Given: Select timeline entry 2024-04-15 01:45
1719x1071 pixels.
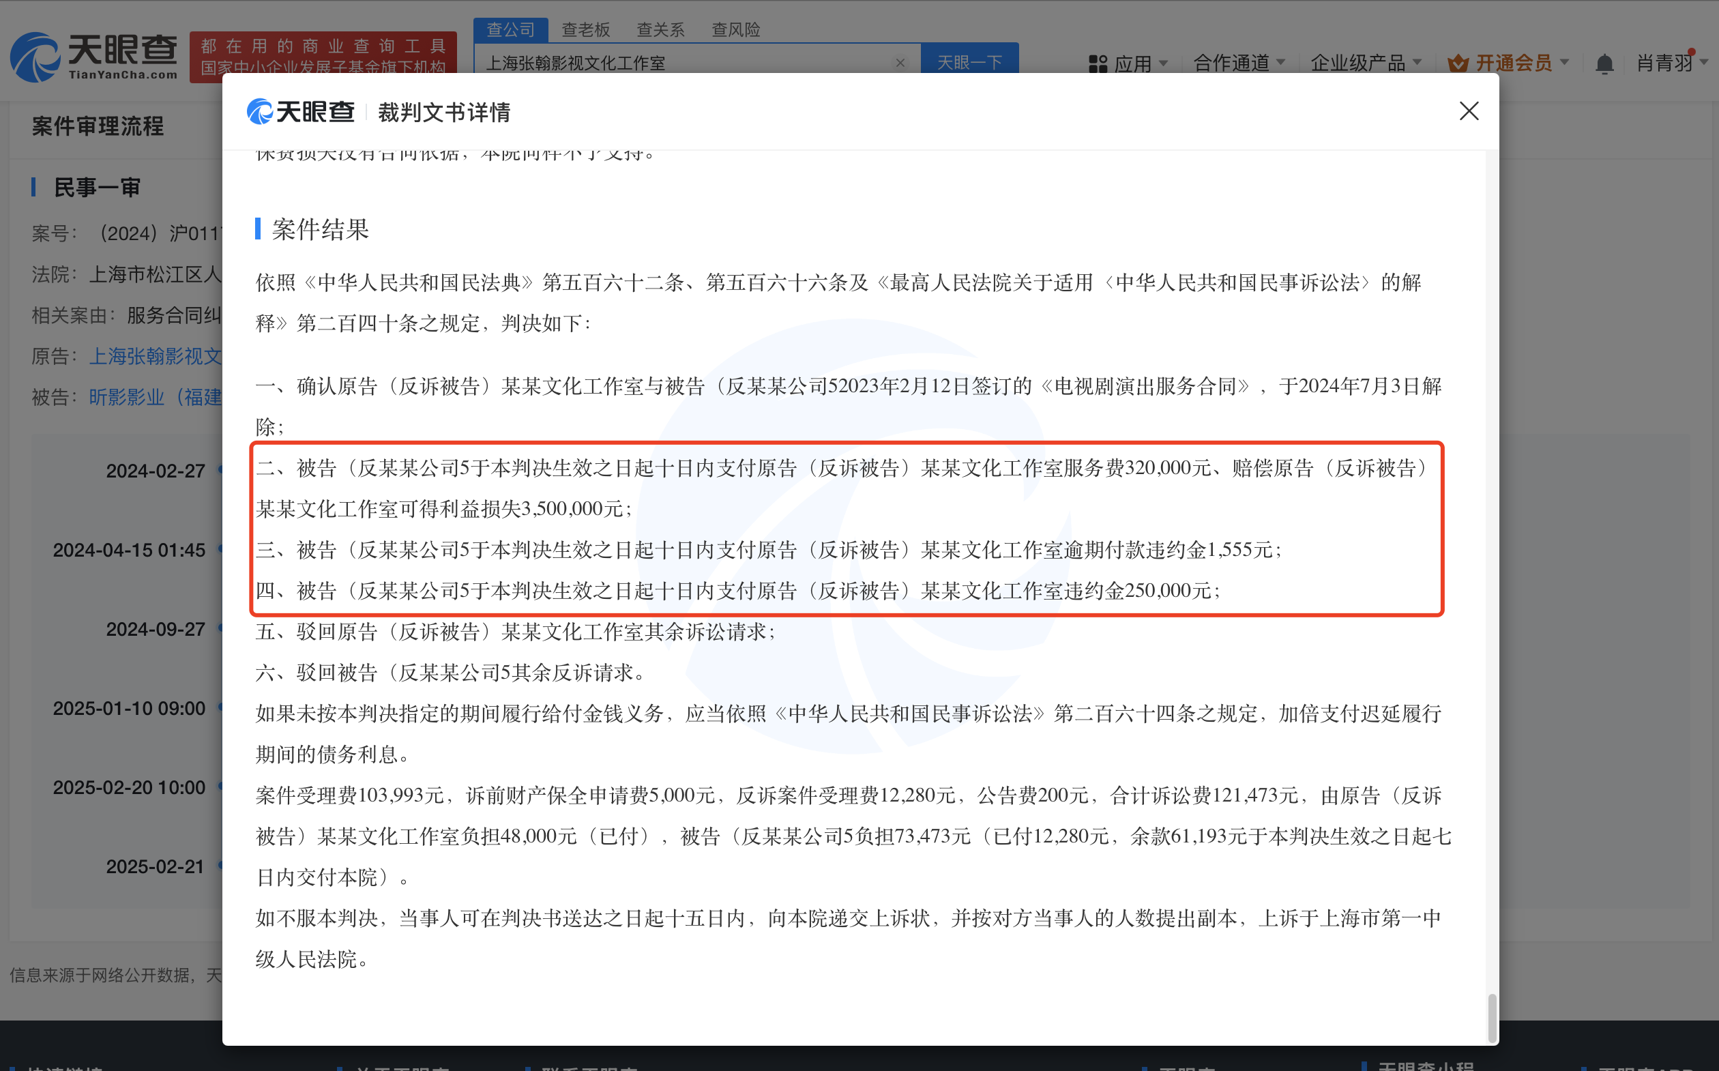Looking at the screenshot, I should [129, 551].
